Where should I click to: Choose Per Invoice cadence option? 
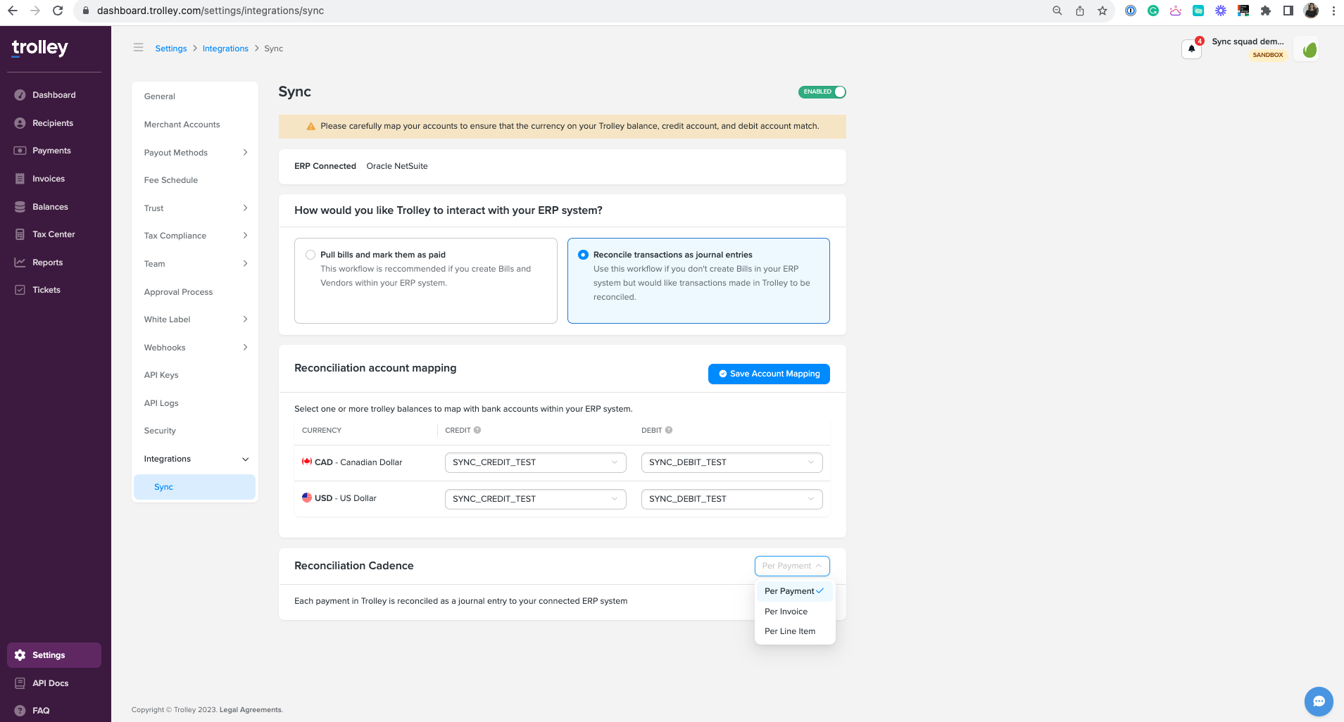[786, 612]
